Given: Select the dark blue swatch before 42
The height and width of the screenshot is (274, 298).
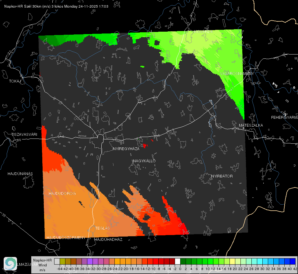Looking at the screenshot, I should pyautogui.click(x=293, y=262).
